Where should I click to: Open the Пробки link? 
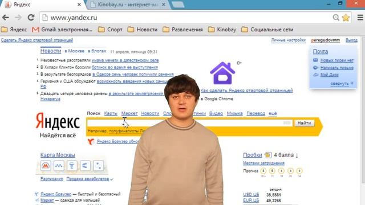pos(253,155)
